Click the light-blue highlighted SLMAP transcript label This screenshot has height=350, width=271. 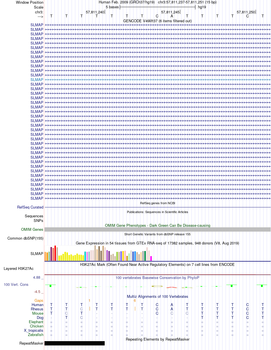pos(37,80)
